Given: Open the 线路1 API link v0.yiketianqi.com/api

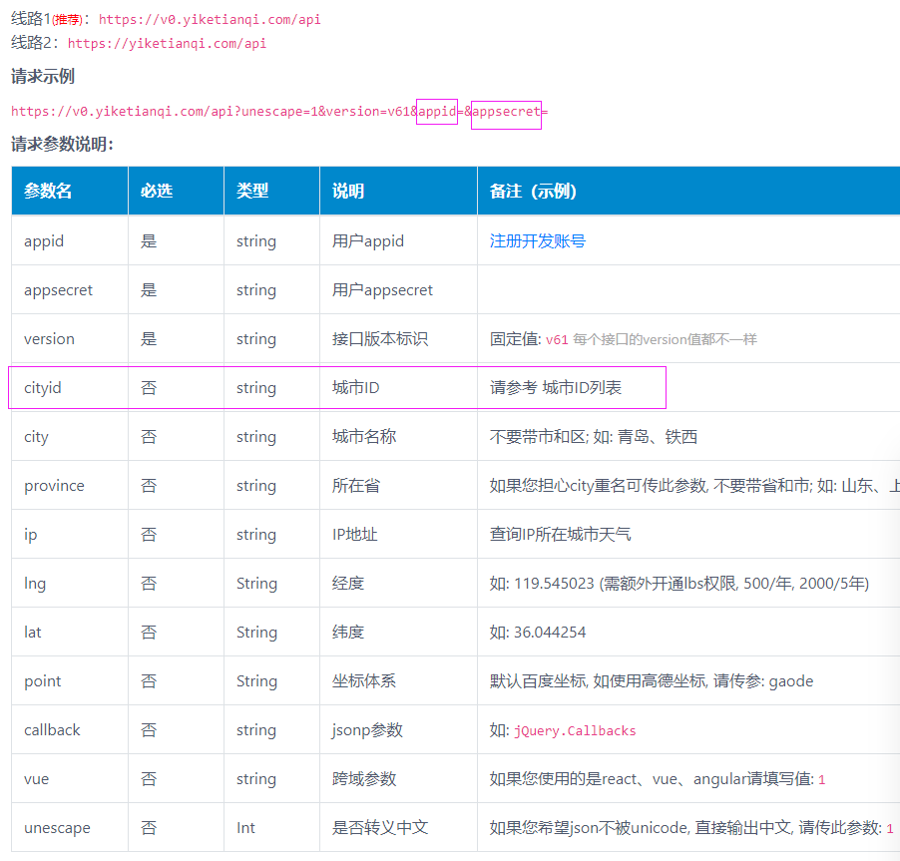Looking at the screenshot, I should pyautogui.click(x=210, y=18).
